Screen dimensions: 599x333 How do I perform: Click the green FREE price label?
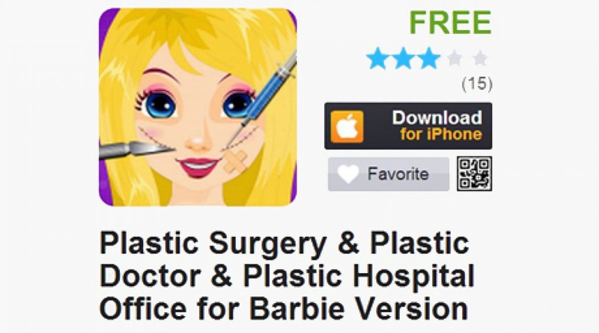[x=451, y=22]
